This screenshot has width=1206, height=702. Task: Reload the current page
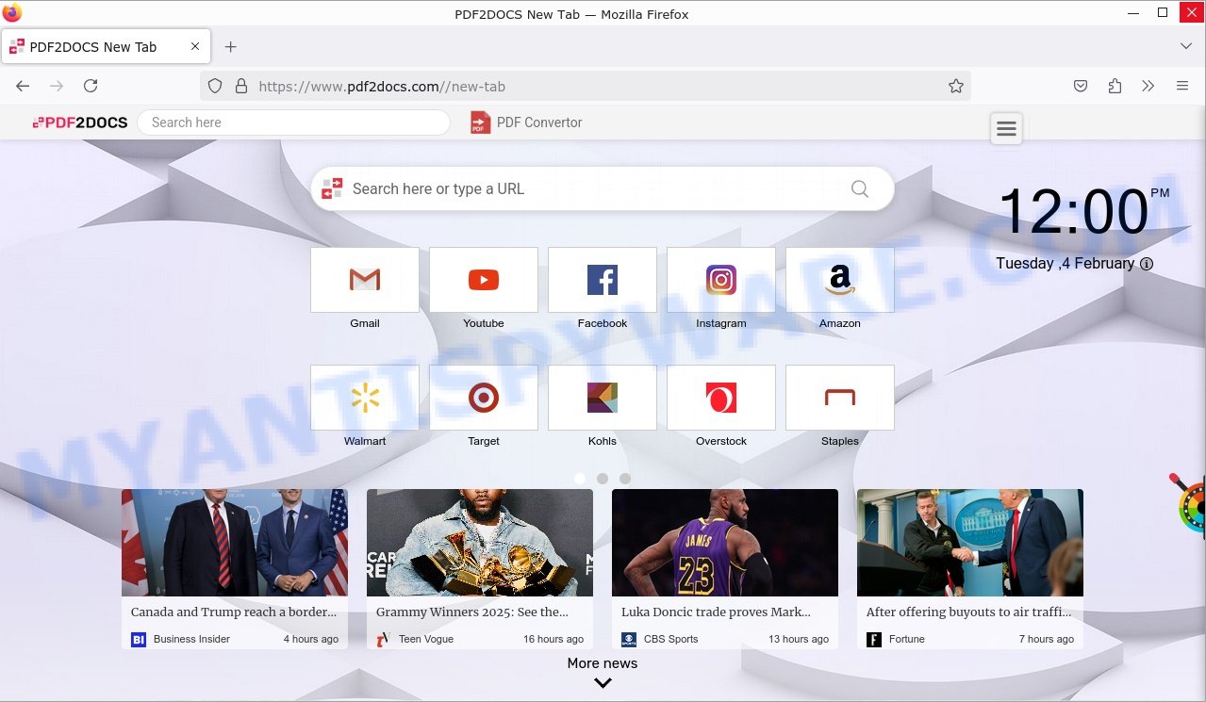(91, 86)
